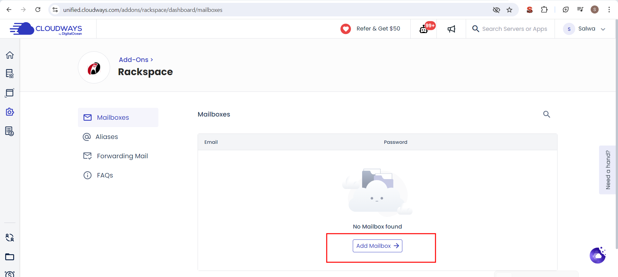Open site information icon in address bar
This screenshot has height=277, width=618.
point(55,10)
